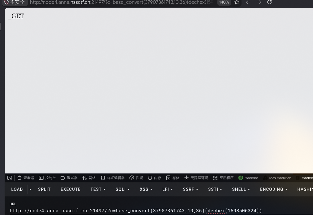Click EXECUTE to send the request

71,189
